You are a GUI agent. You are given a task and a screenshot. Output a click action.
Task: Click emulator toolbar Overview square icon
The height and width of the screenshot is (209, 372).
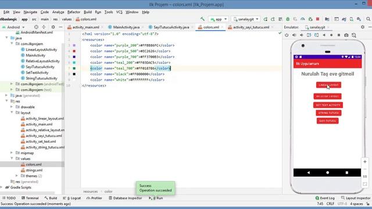click(339, 35)
